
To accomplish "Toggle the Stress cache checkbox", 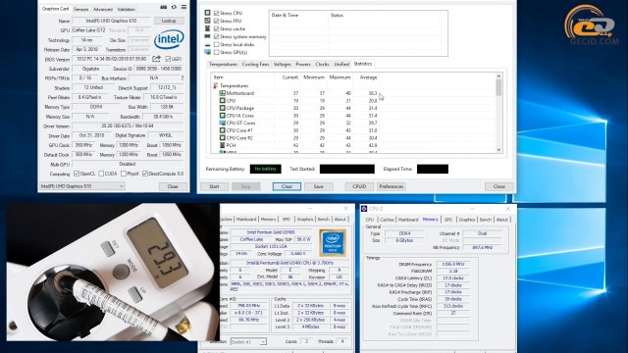I will (216, 28).
